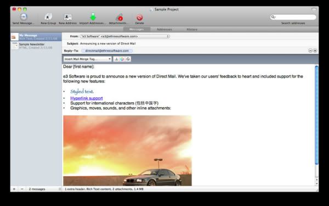Switch to the History tab
Screen dimensions: 329x206
[x=192, y=30]
